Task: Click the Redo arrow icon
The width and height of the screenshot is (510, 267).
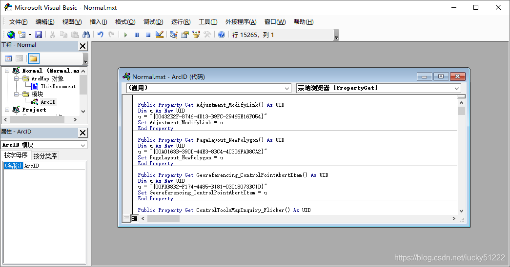Action: [112, 35]
